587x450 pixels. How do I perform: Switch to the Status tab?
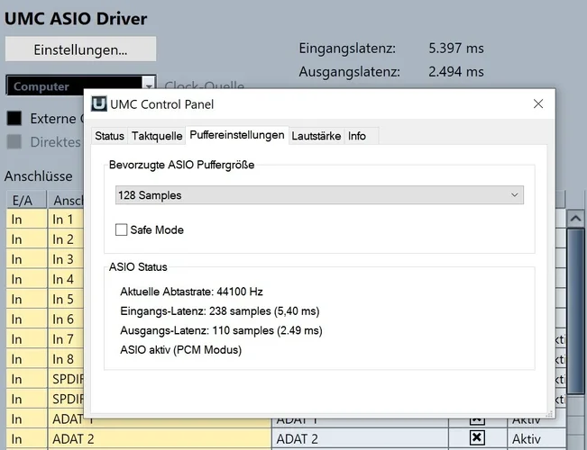pyautogui.click(x=109, y=136)
